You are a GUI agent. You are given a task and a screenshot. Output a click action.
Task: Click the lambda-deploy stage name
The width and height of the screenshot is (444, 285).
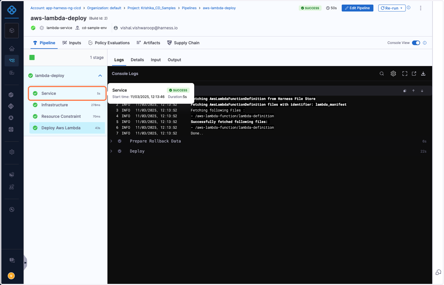pos(50,76)
